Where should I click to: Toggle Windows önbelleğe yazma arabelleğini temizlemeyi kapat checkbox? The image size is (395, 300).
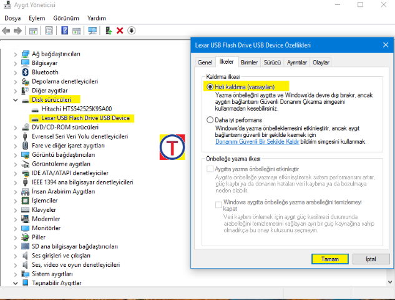(218, 204)
